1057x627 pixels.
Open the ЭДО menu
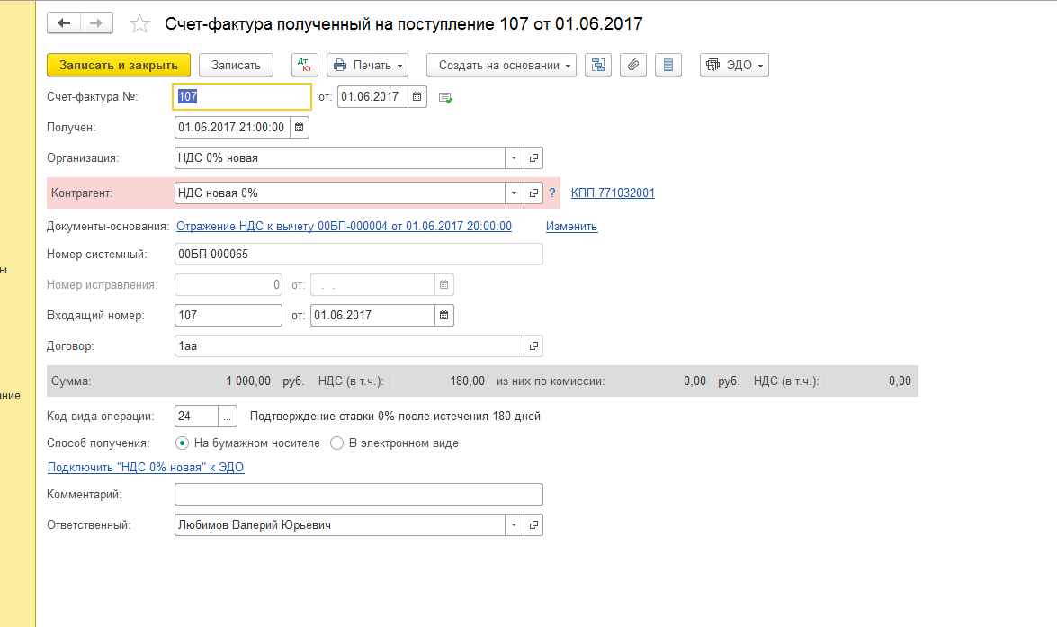click(734, 65)
